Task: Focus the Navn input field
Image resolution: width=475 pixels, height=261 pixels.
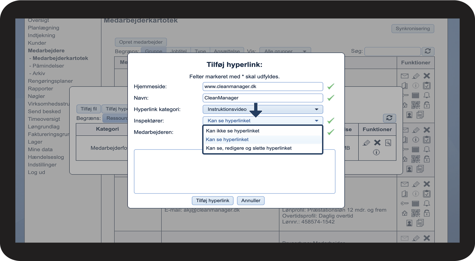Action: [263, 98]
